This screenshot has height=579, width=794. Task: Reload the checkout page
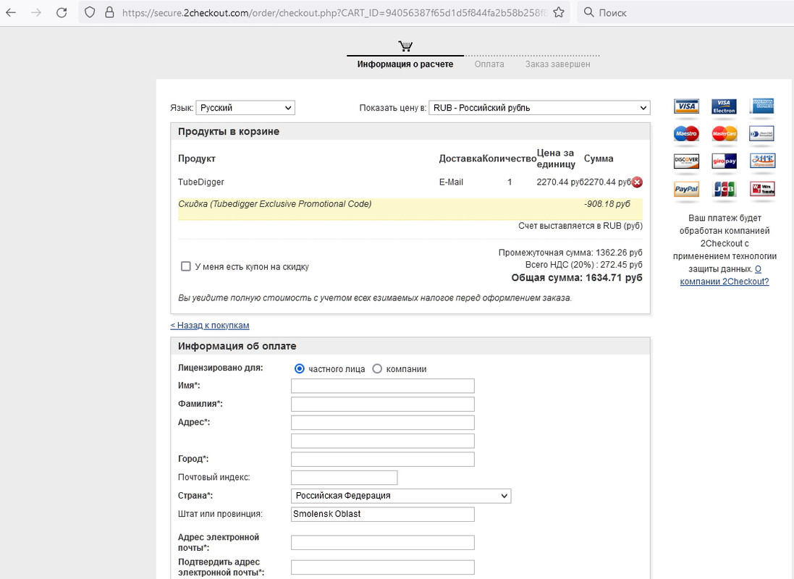click(x=62, y=12)
